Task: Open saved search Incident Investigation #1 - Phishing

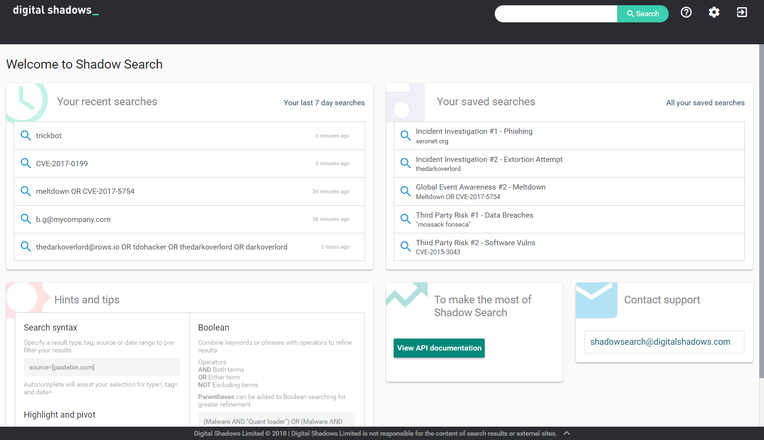Action: point(569,136)
